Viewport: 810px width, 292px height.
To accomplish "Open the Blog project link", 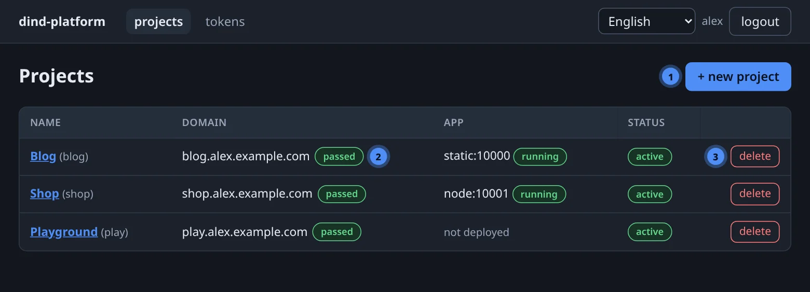I will point(43,156).
